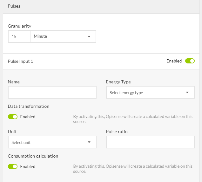
Task: Open the Granularity Minute dropdown
Action: [63, 36]
